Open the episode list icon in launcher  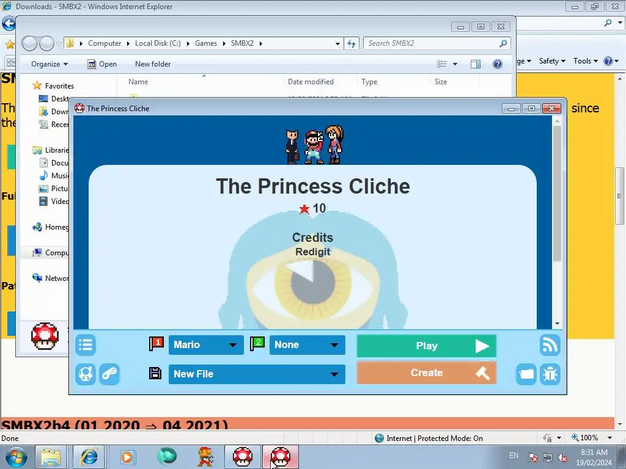click(86, 345)
